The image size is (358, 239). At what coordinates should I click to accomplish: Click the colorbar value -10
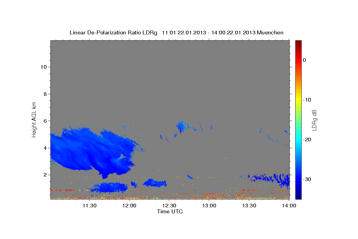(308, 100)
